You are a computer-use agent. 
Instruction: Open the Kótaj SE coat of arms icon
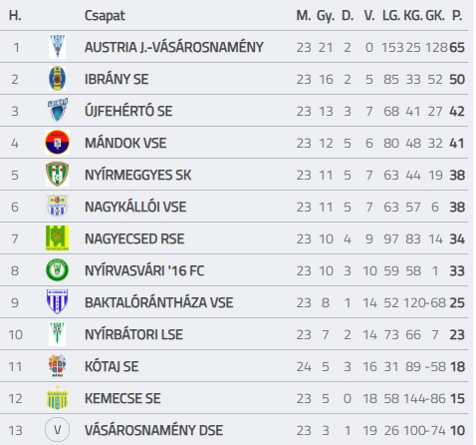57,366
